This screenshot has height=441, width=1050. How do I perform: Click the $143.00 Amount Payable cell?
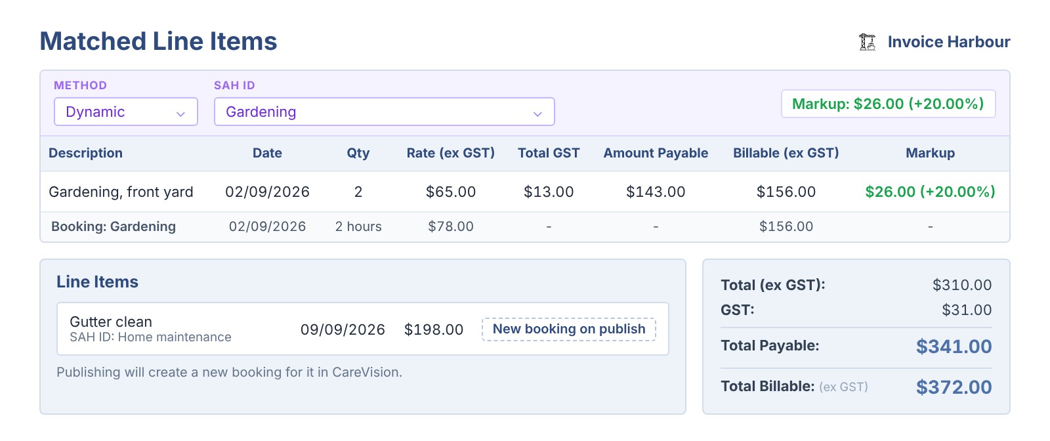coord(656,192)
